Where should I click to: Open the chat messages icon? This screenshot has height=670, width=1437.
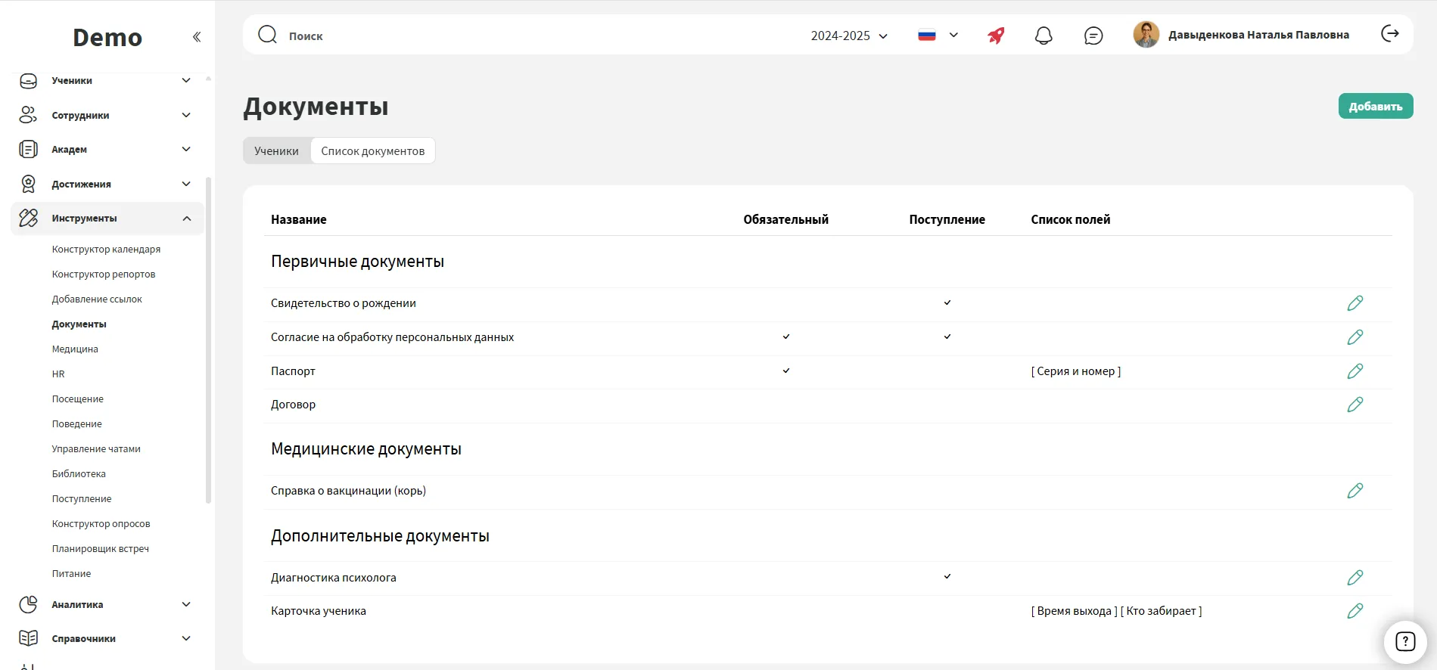1093,36
